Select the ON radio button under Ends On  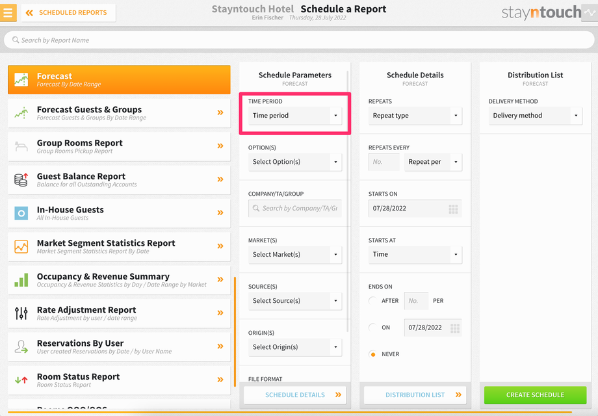tap(373, 327)
